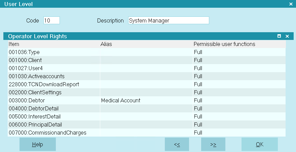Edit the Description field showing System Manager
This screenshot has height=152, width=296.
(169, 20)
